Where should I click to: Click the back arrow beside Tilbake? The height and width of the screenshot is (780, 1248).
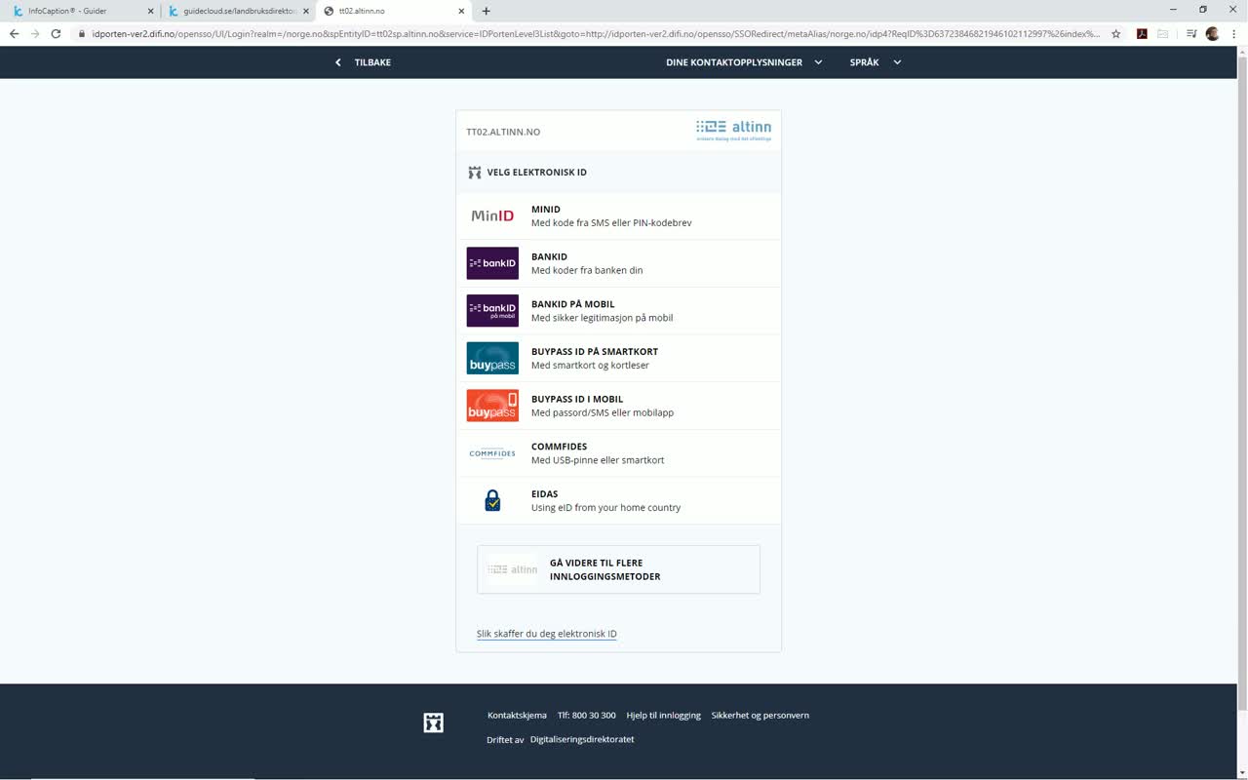(338, 62)
